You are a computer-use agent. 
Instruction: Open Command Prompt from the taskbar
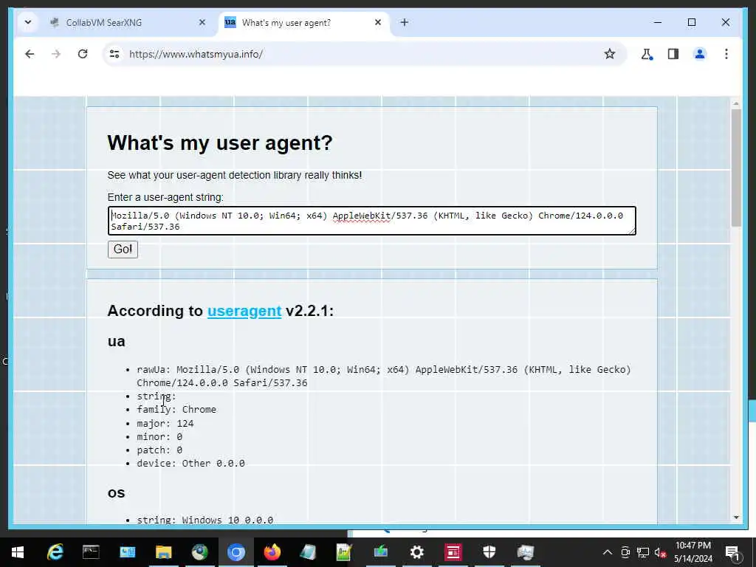pos(91,552)
